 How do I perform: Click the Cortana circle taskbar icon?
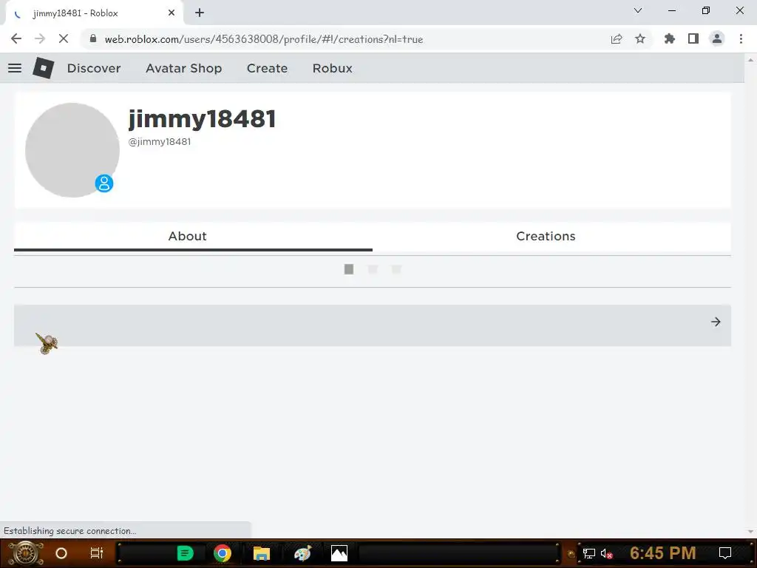(x=61, y=553)
